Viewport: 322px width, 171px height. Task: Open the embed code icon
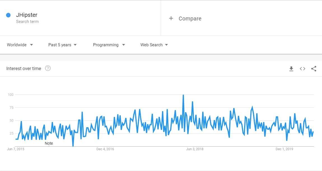[302, 69]
